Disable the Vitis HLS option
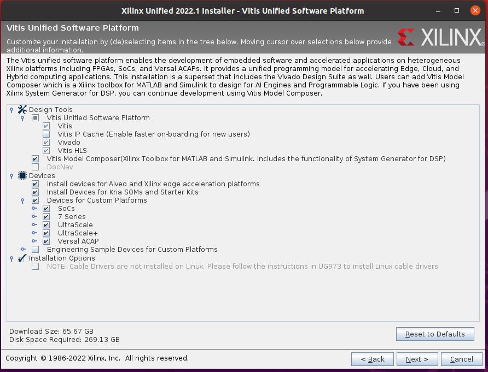This screenshot has height=372, width=488. pos(47,150)
